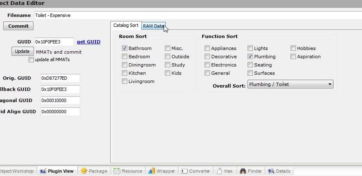The width and height of the screenshot is (362, 176).
Task: Open the Converter tab
Action: [195, 171]
